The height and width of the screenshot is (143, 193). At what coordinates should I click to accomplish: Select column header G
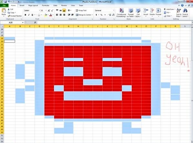pyautogui.click(x=69, y=26)
